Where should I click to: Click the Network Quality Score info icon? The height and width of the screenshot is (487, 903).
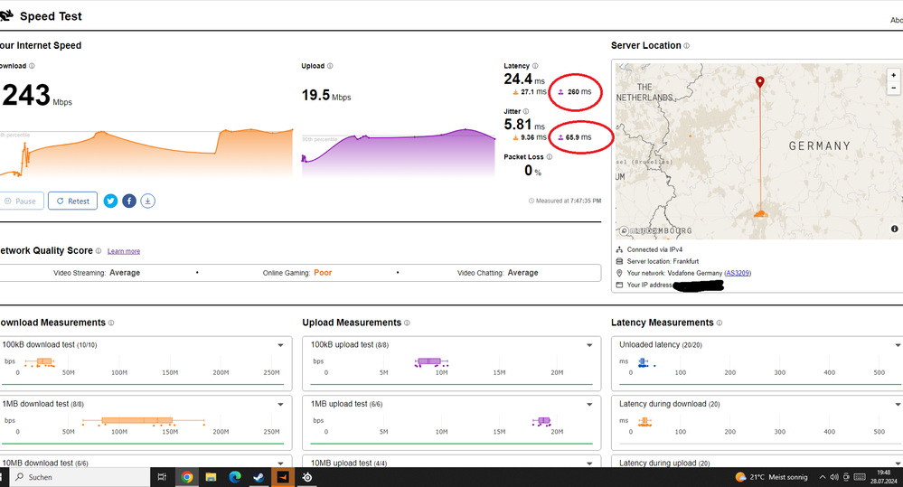[x=99, y=251]
